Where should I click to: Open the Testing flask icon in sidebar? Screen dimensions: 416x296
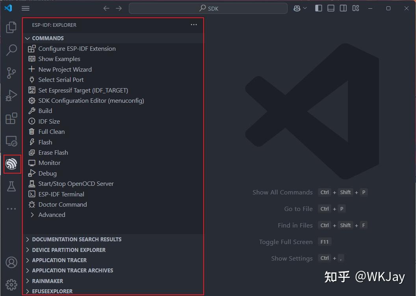(x=11, y=186)
